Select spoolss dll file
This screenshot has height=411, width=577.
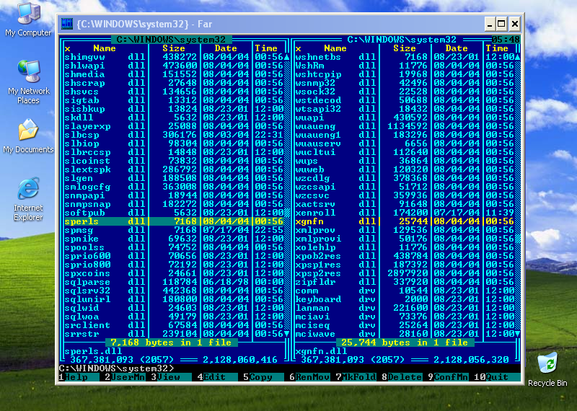[174, 247]
